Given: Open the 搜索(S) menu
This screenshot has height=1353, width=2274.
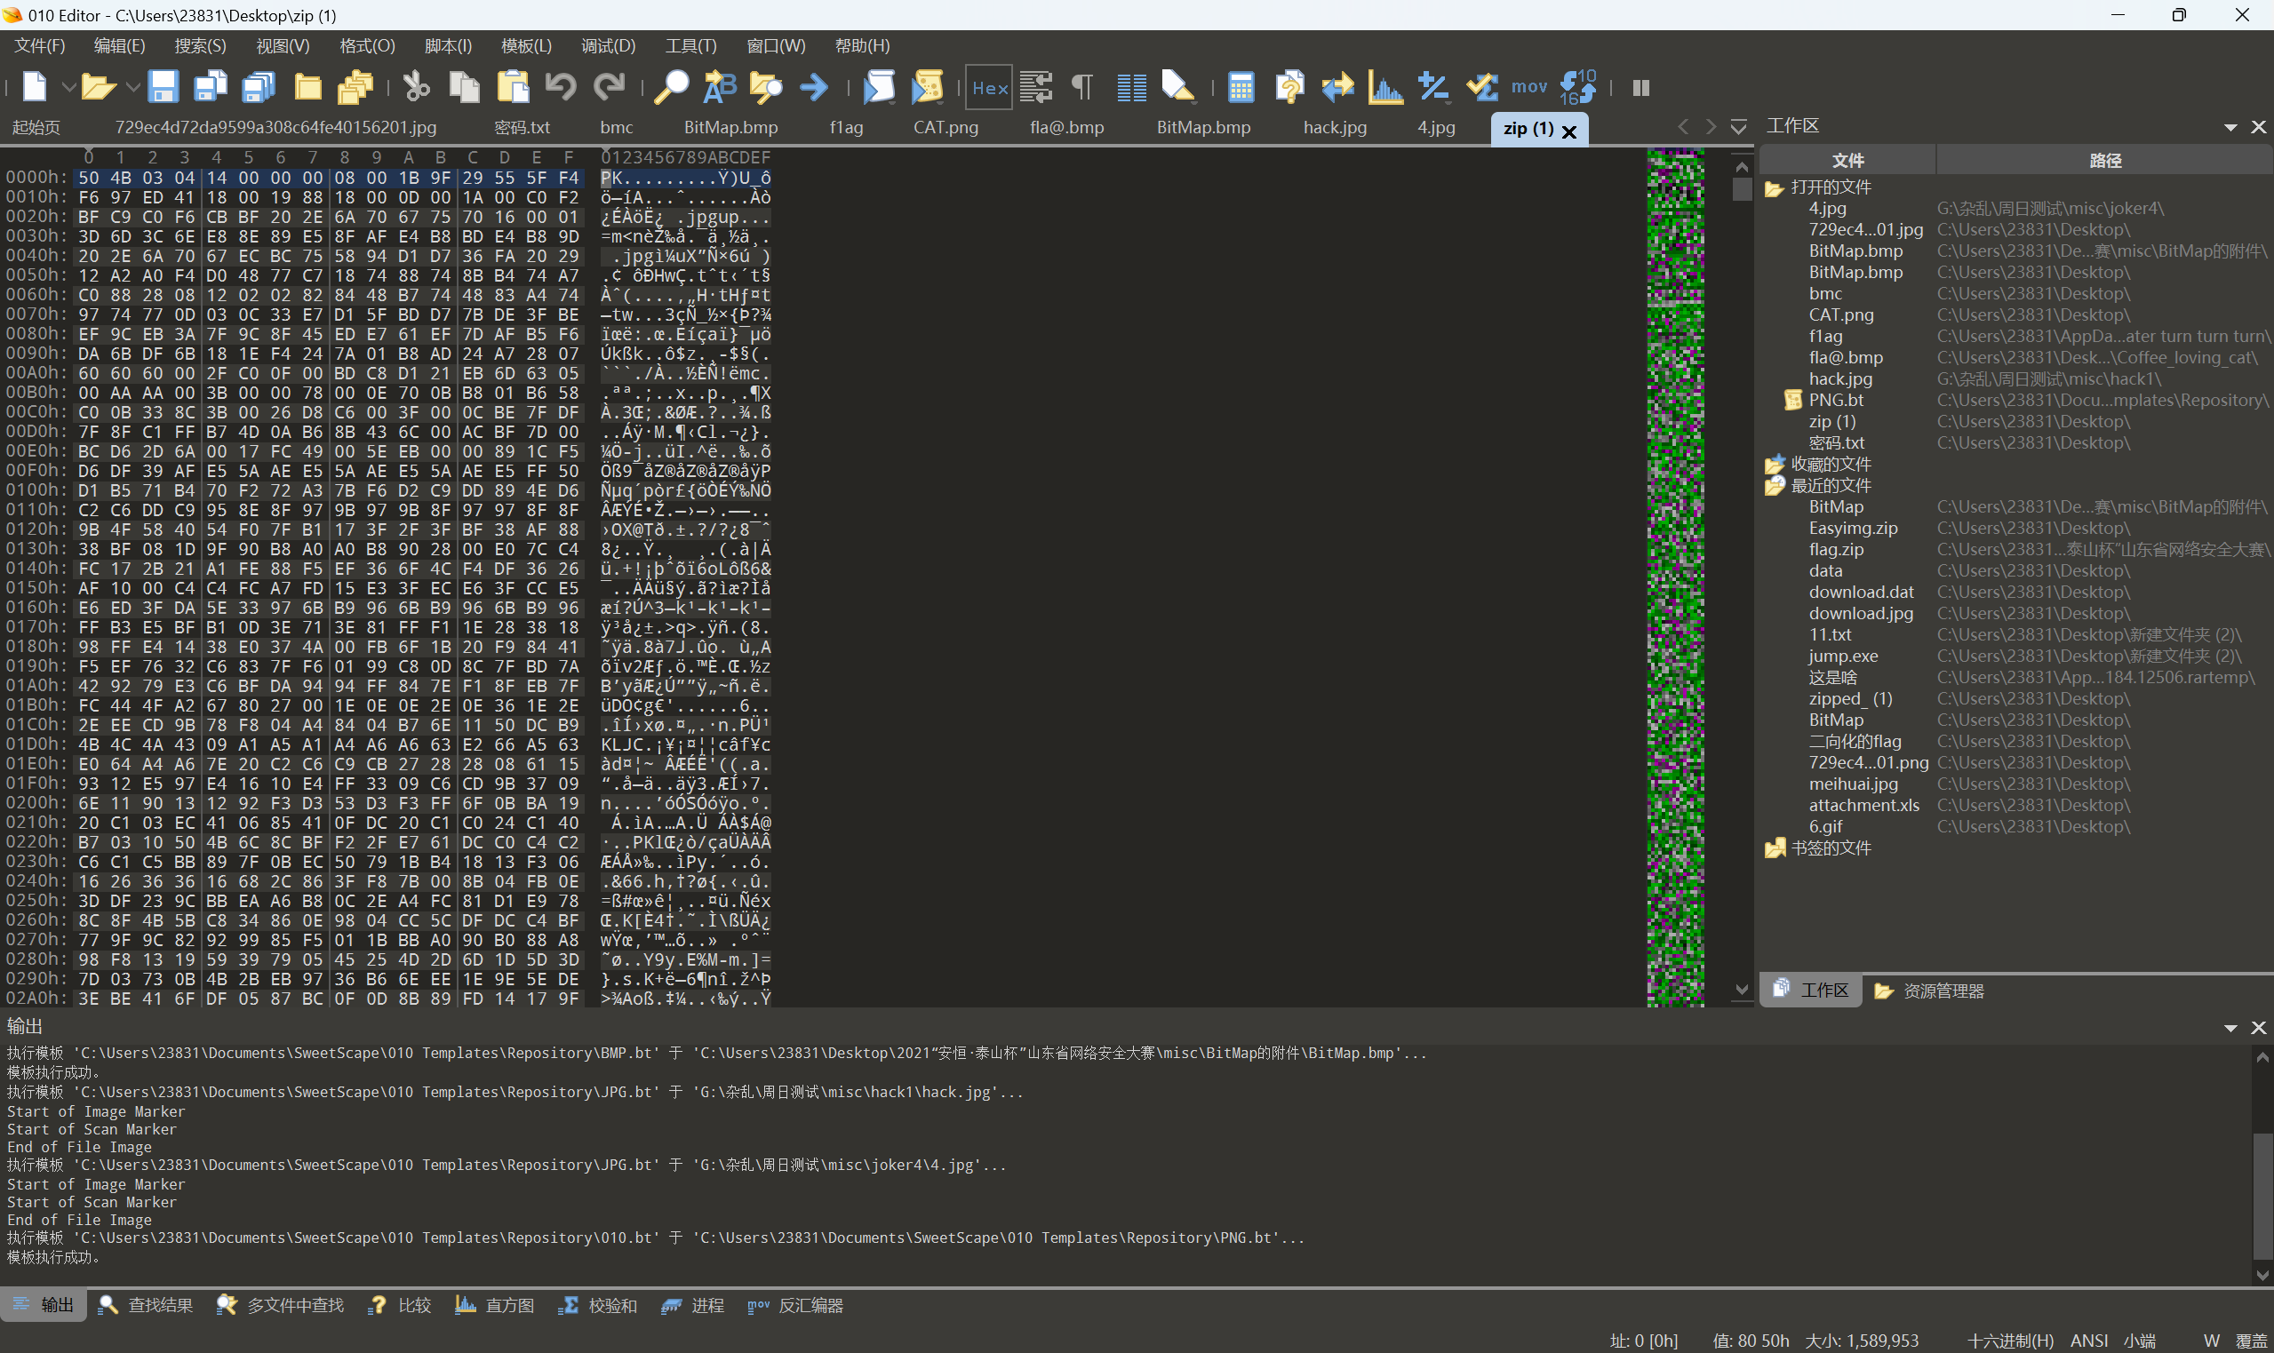Looking at the screenshot, I should (200, 45).
